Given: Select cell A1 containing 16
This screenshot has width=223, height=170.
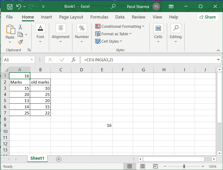Looking at the screenshot, I should pyautogui.click(x=20, y=76).
